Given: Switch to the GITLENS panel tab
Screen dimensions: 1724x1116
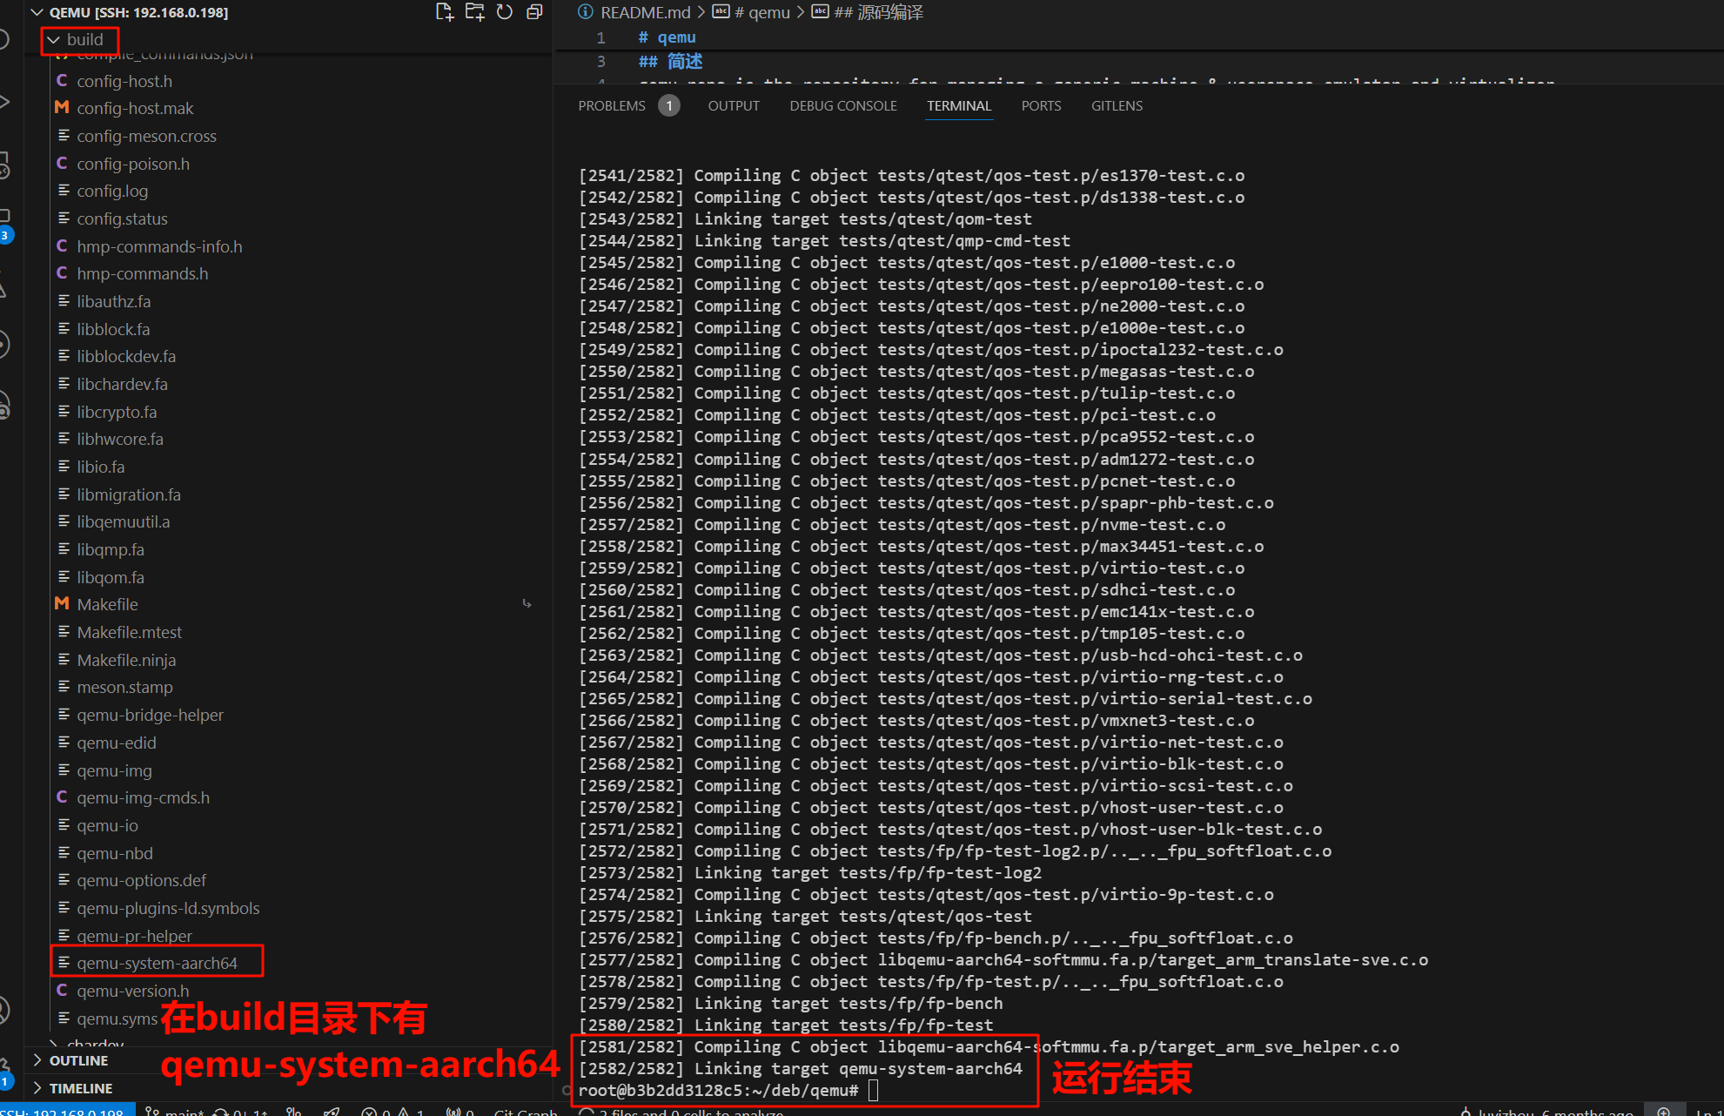Looking at the screenshot, I should coord(1117,105).
